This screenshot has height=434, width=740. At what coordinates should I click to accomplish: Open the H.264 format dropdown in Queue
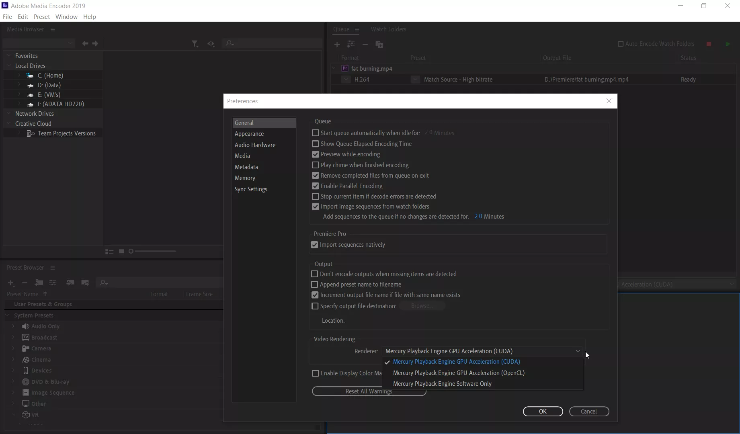[x=346, y=80]
